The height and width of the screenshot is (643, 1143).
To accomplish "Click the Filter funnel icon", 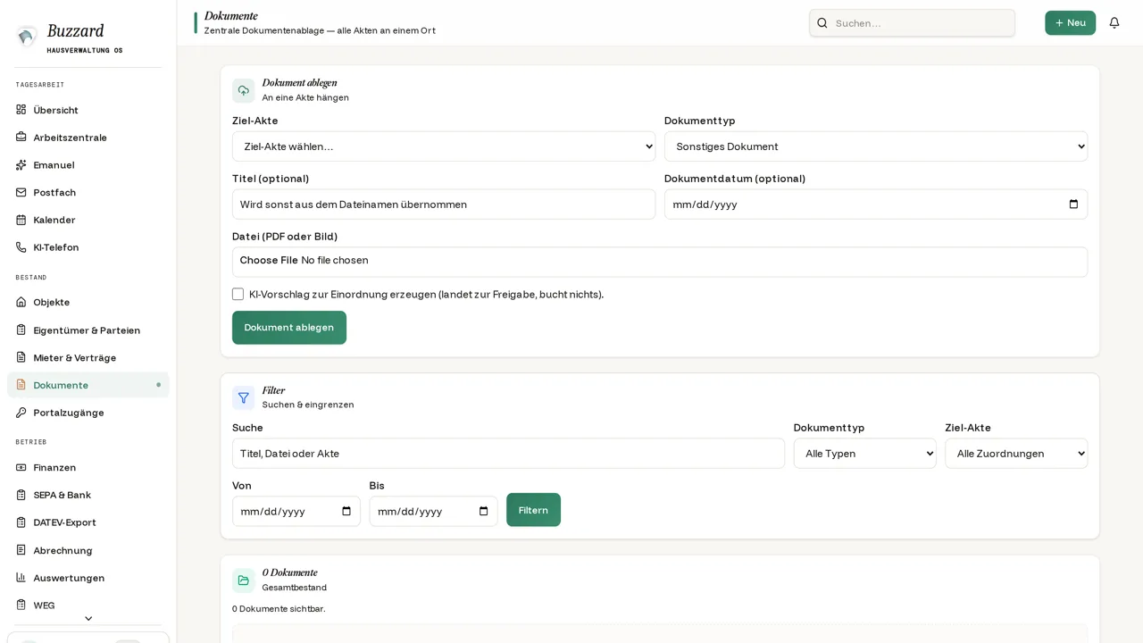I will coord(243,397).
